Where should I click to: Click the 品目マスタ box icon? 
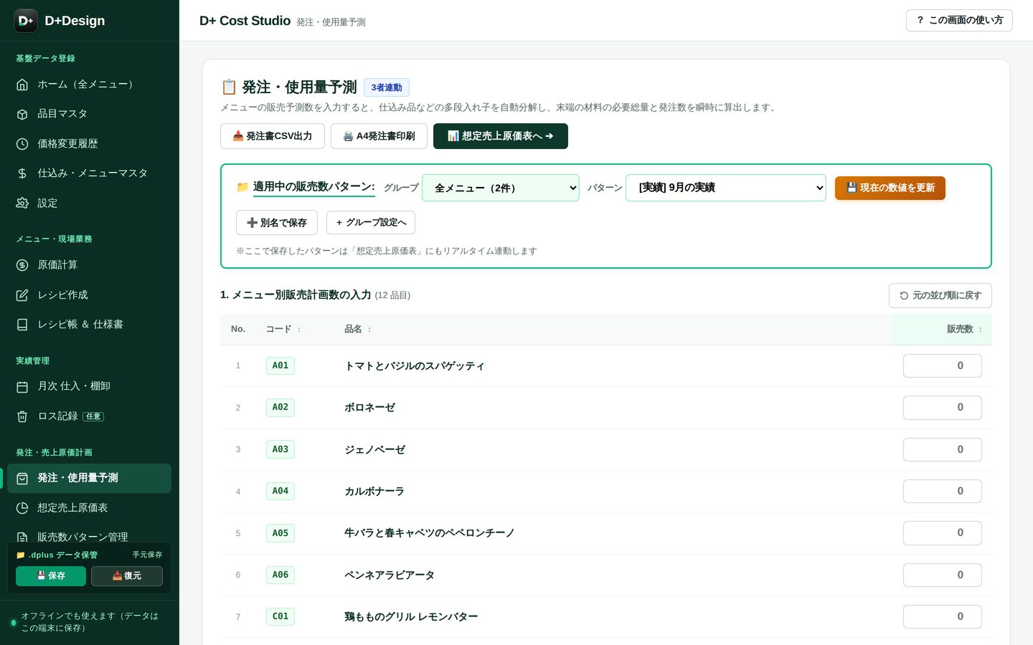(x=22, y=114)
